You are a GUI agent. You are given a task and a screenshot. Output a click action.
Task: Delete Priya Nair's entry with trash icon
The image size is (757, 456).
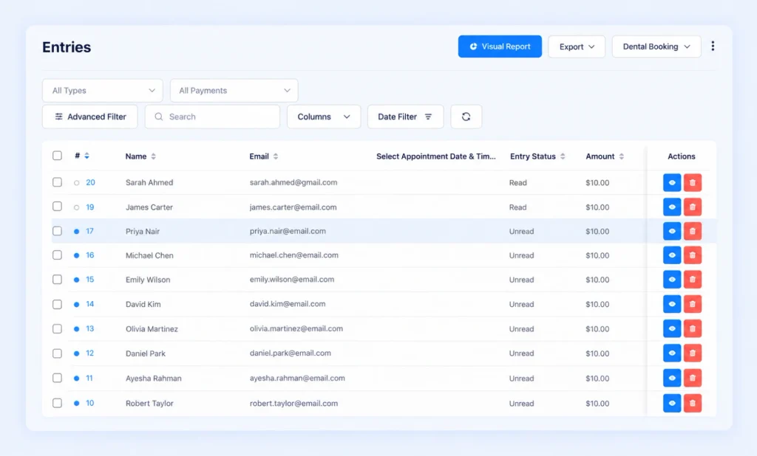(x=692, y=232)
